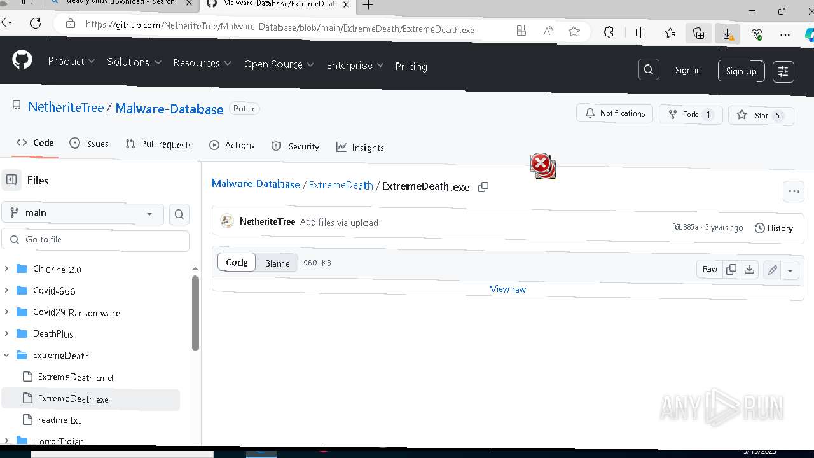
Task: Click the View raw link
Action: [x=507, y=289]
